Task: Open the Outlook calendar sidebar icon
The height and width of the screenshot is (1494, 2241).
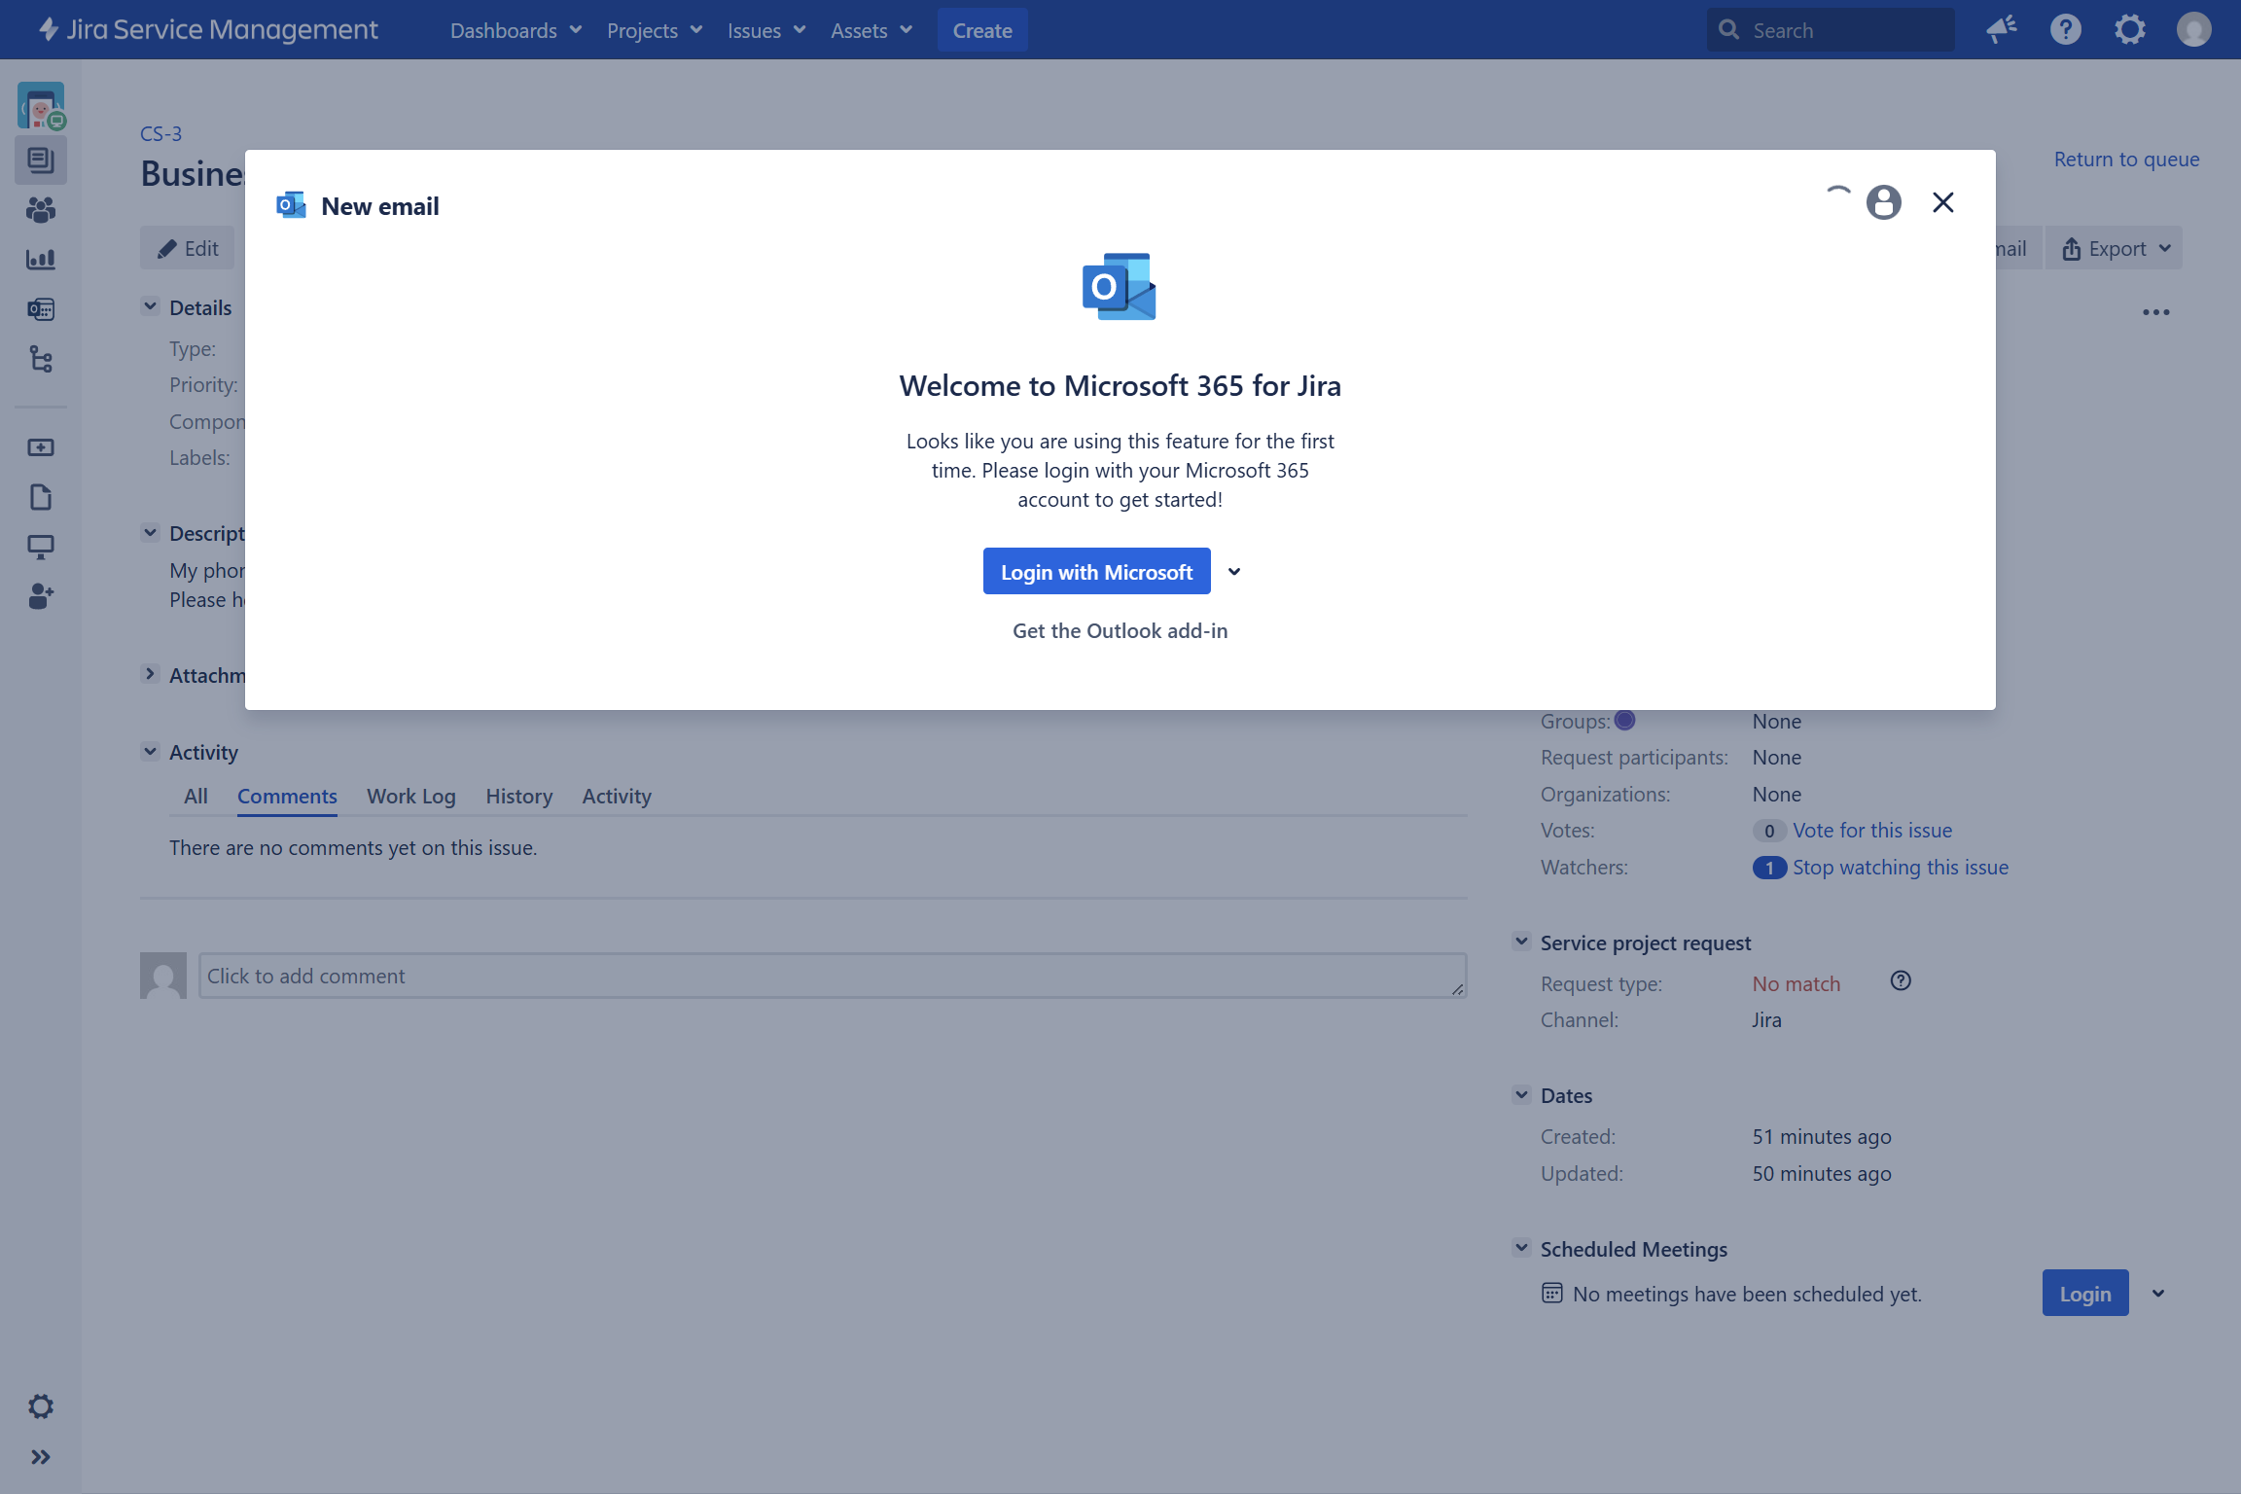Action: (x=40, y=309)
